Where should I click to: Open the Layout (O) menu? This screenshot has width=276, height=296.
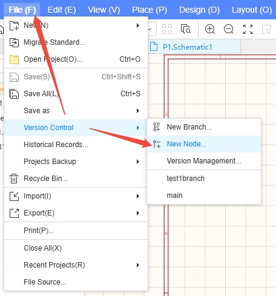click(252, 10)
